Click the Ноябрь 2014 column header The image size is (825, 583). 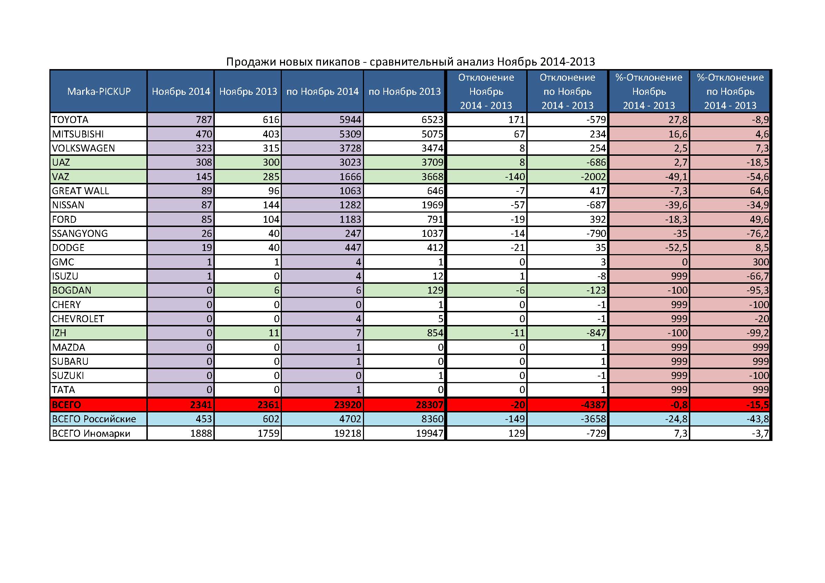pyautogui.click(x=181, y=91)
